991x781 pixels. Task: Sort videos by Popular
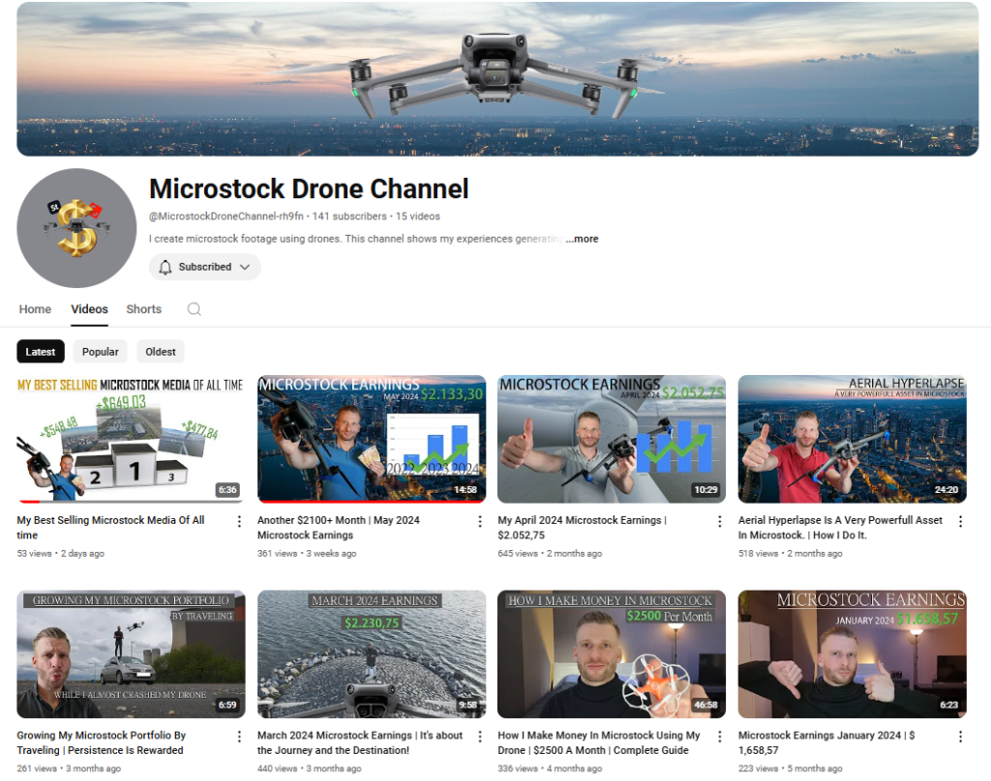(101, 352)
